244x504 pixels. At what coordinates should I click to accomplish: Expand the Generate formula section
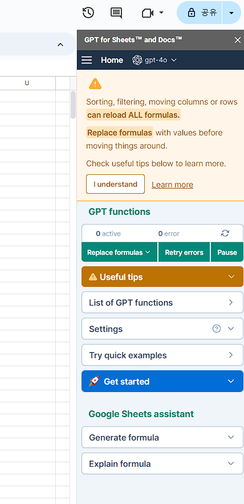tap(162, 438)
